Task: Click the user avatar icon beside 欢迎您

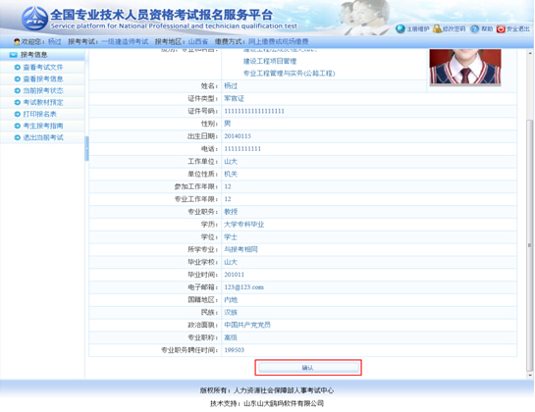Action: (17, 41)
